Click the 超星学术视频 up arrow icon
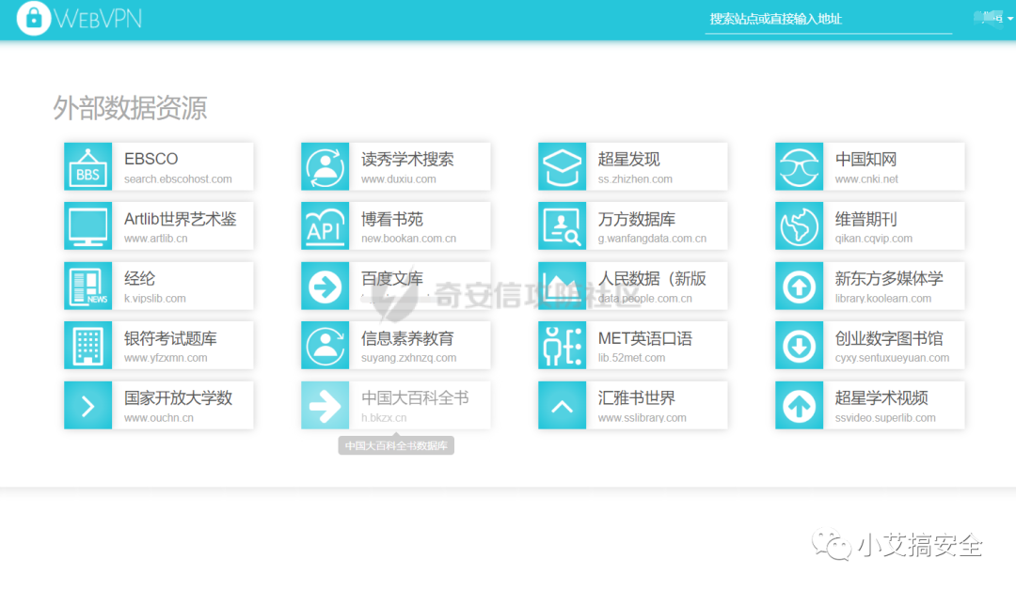The width and height of the screenshot is (1016, 590). pos(800,406)
